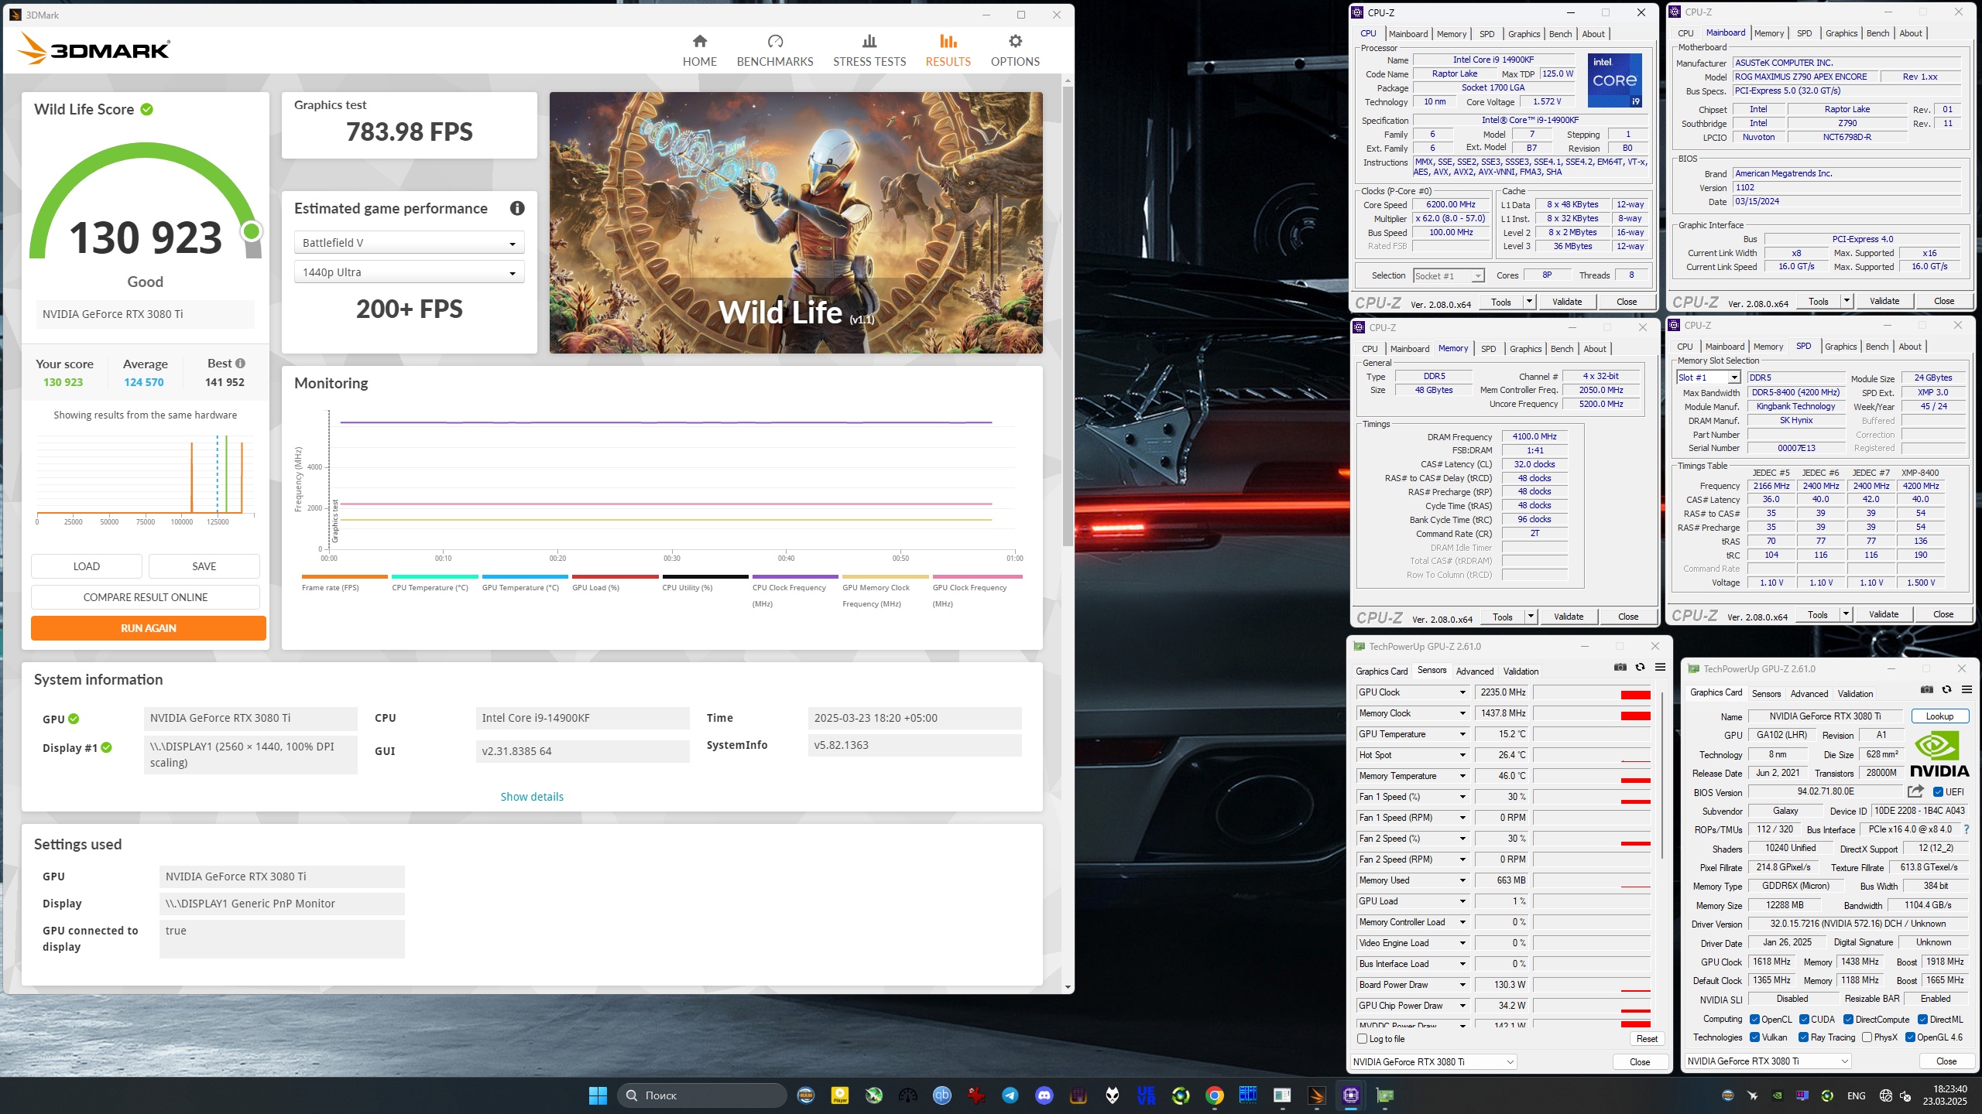This screenshot has width=1982, height=1114.
Task: Expand Hot Spot sensor dropdown in GPU-Z
Action: coord(1462,755)
